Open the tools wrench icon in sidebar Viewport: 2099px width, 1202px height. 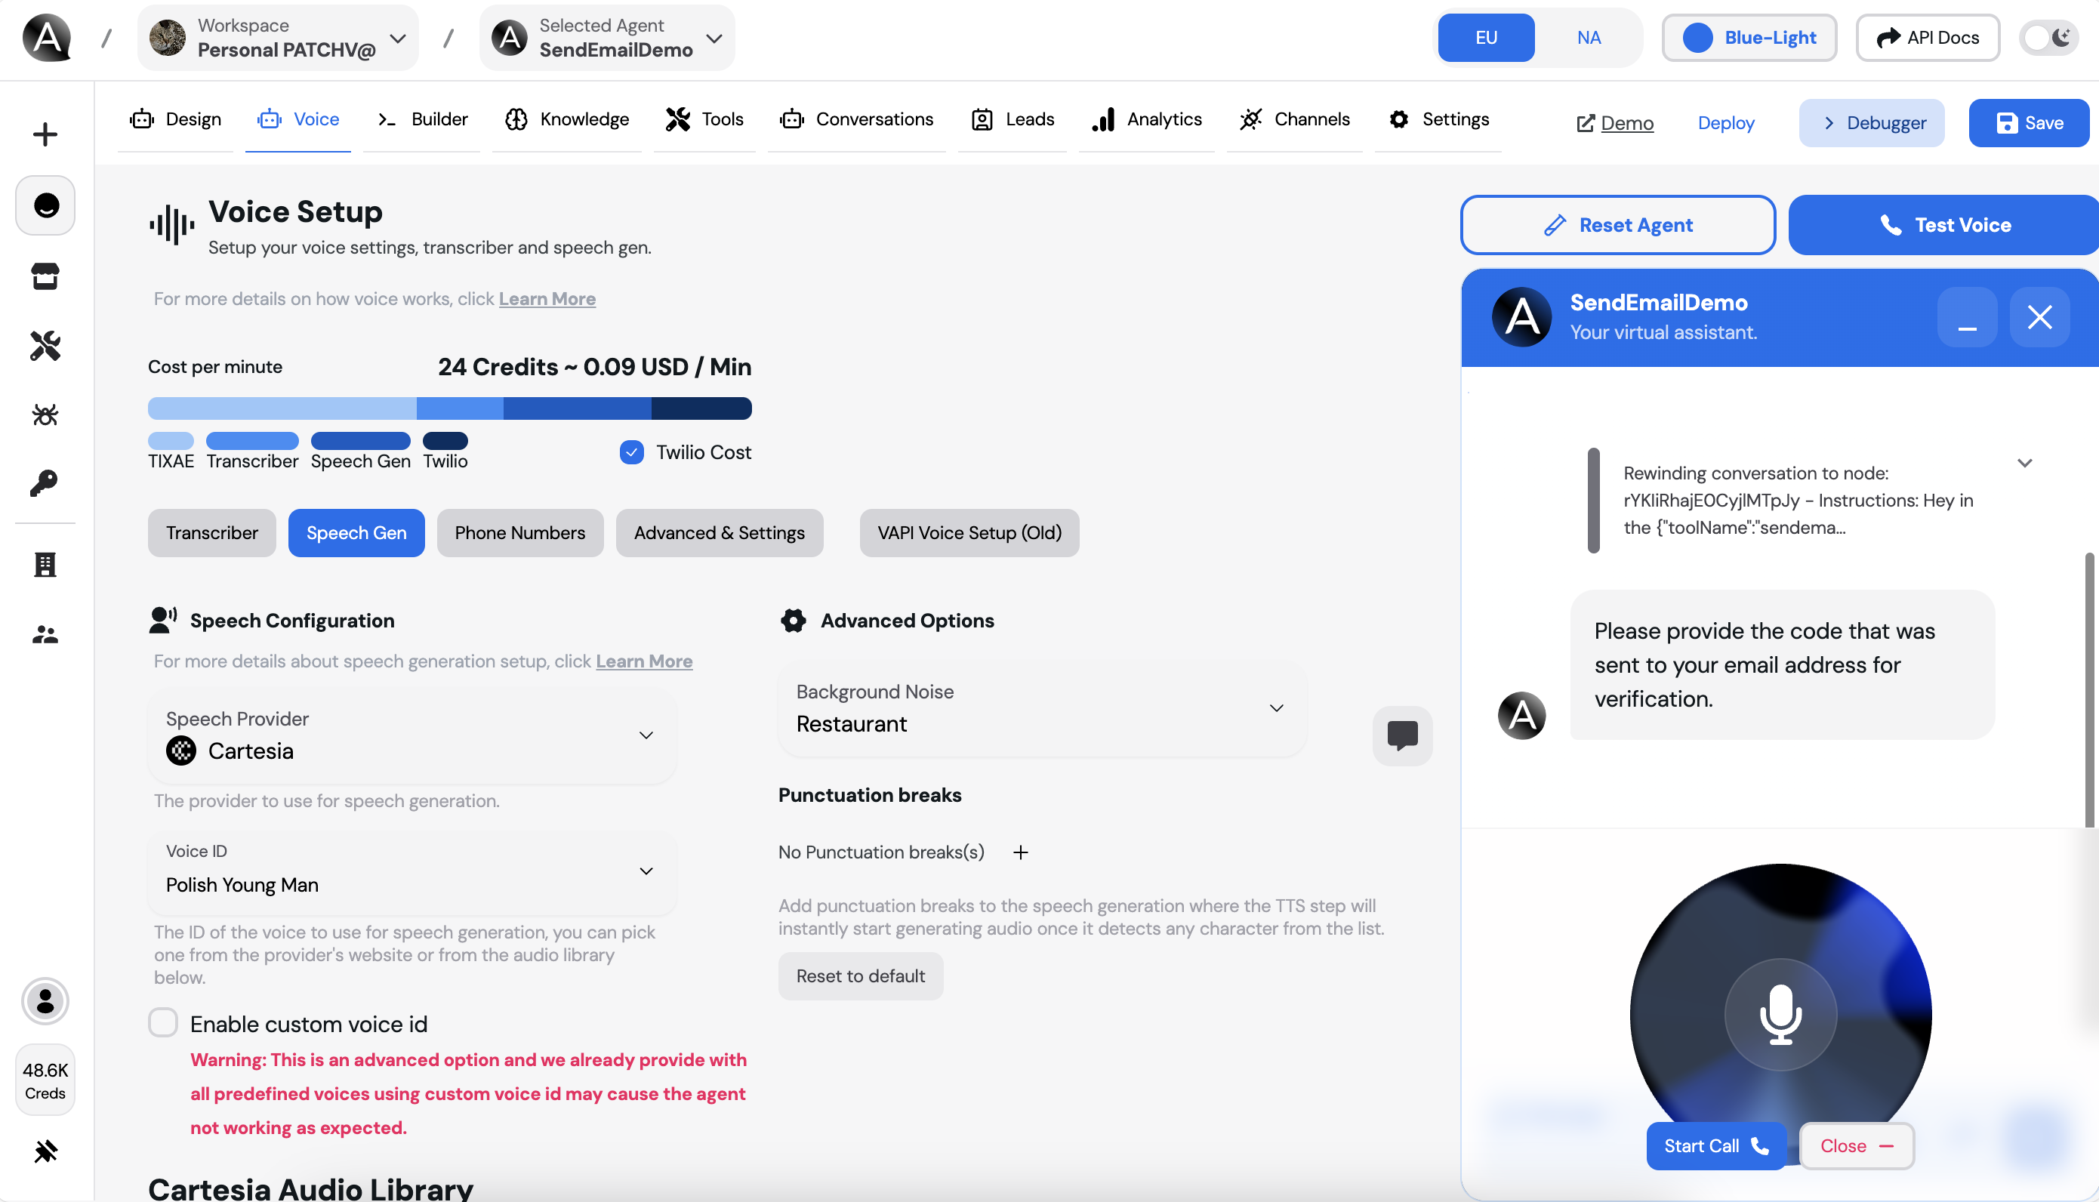(45, 346)
